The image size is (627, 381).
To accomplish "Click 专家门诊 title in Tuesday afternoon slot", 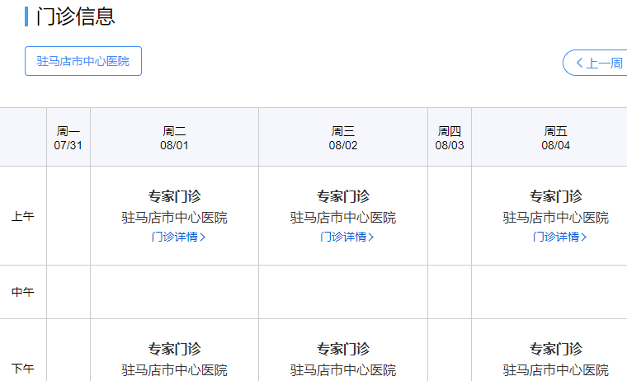I will (x=174, y=349).
